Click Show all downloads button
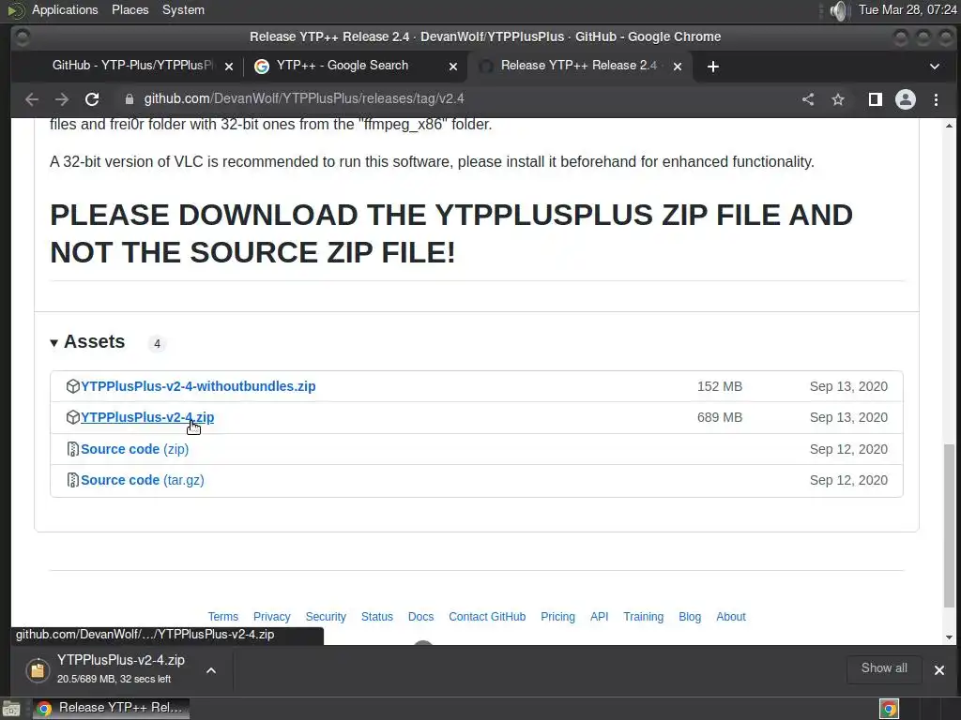 (x=884, y=668)
